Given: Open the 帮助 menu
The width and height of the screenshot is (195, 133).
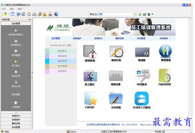Looking at the screenshot, I should tap(20, 9).
